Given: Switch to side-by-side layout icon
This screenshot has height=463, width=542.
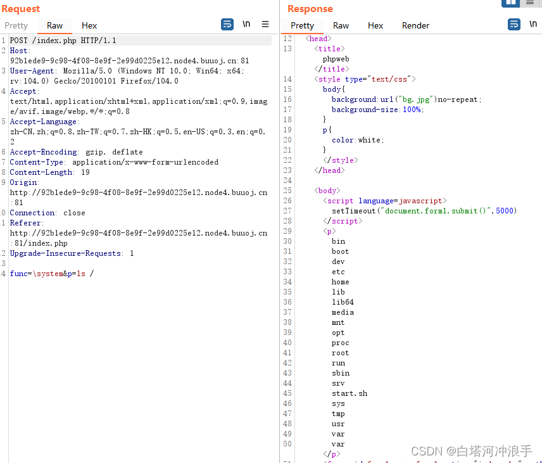Looking at the screenshot, I should point(510,3).
